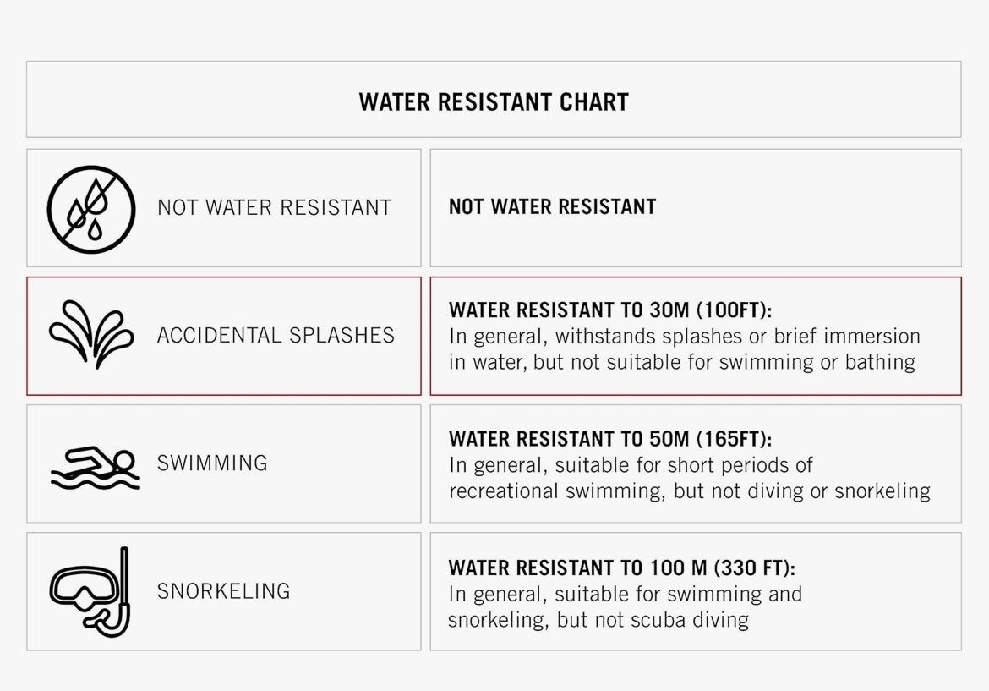Click WATER RESISTANT TO 100 M (330 FT) heading
Viewport: 989px width, 691px height.
[x=622, y=568]
